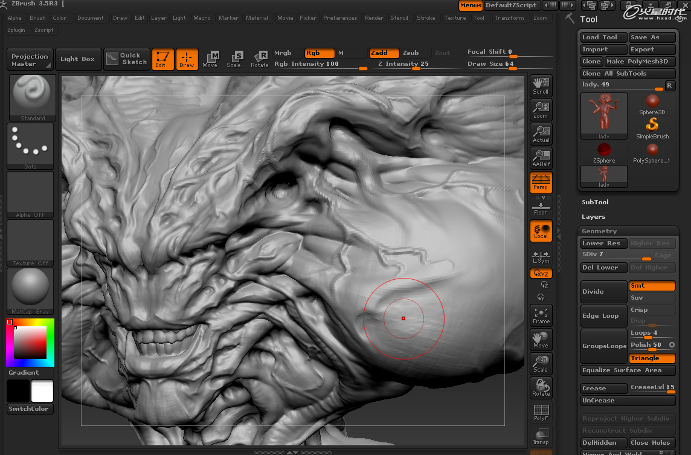Open the Brush menu

[x=37, y=18]
